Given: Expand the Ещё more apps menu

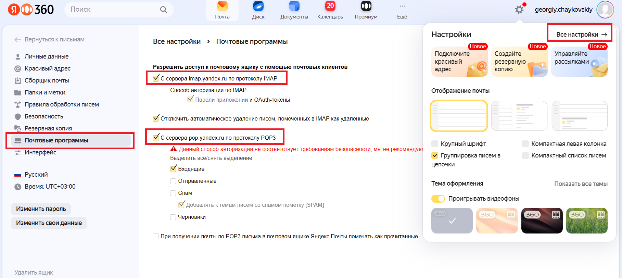Looking at the screenshot, I should point(402,10).
